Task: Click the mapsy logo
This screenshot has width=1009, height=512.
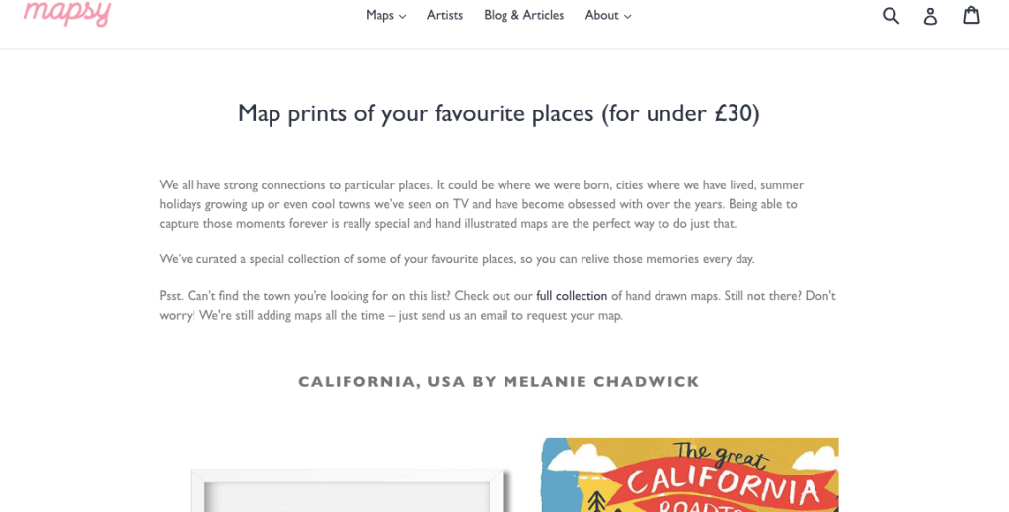Action: pos(67,13)
